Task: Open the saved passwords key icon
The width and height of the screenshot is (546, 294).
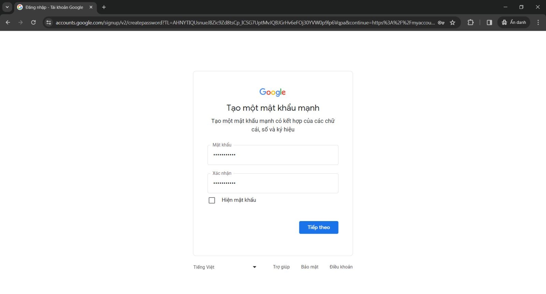Action: click(x=441, y=22)
